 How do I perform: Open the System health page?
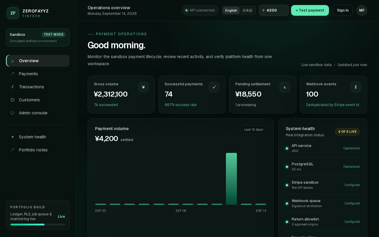pyautogui.click(x=38, y=137)
